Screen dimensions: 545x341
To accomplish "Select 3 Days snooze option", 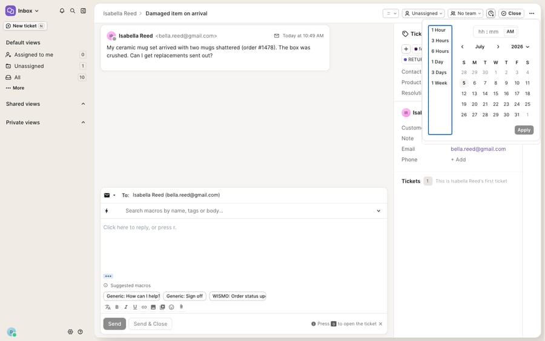I will pyautogui.click(x=440, y=72).
